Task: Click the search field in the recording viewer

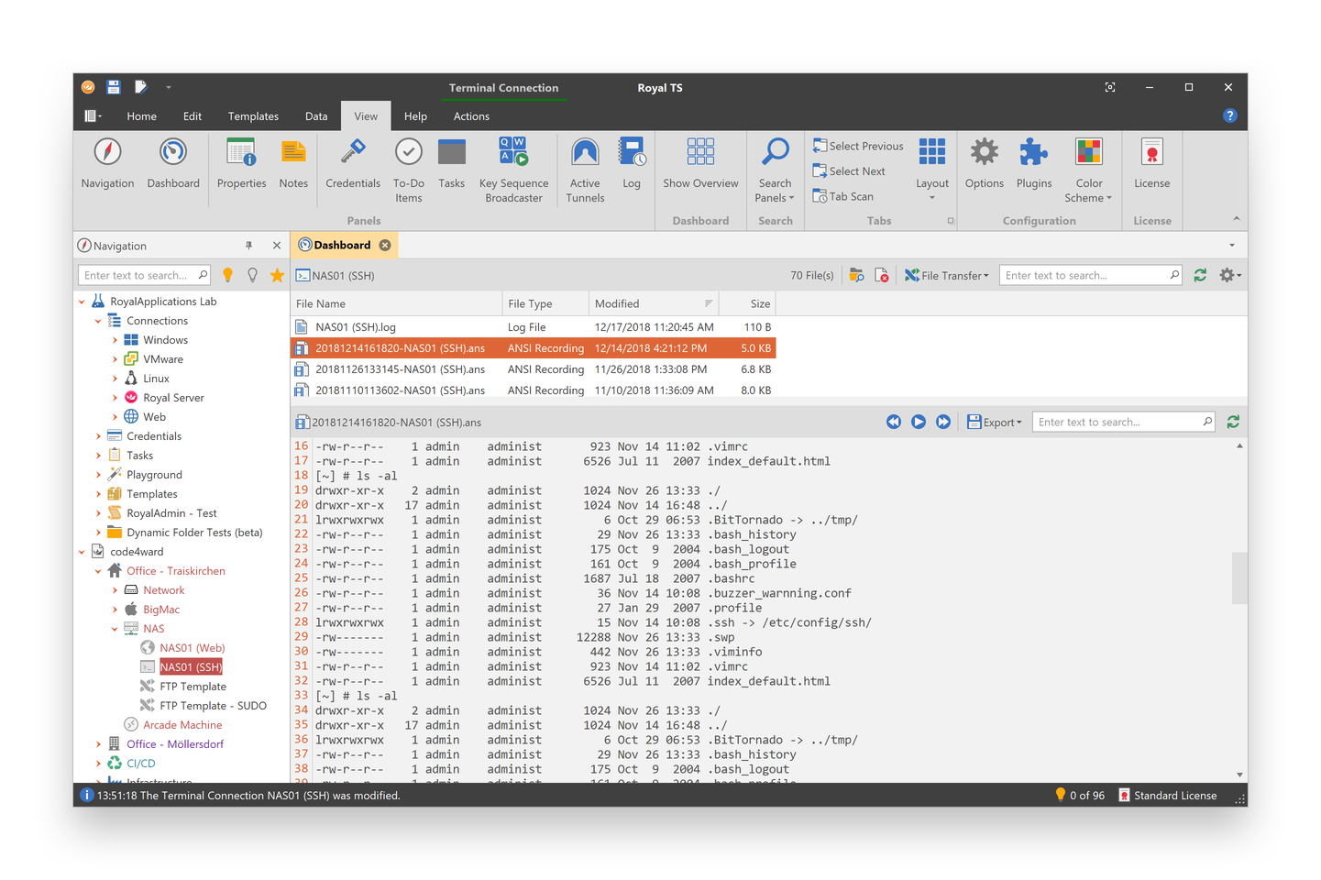Action: (x=1118, y=422)
